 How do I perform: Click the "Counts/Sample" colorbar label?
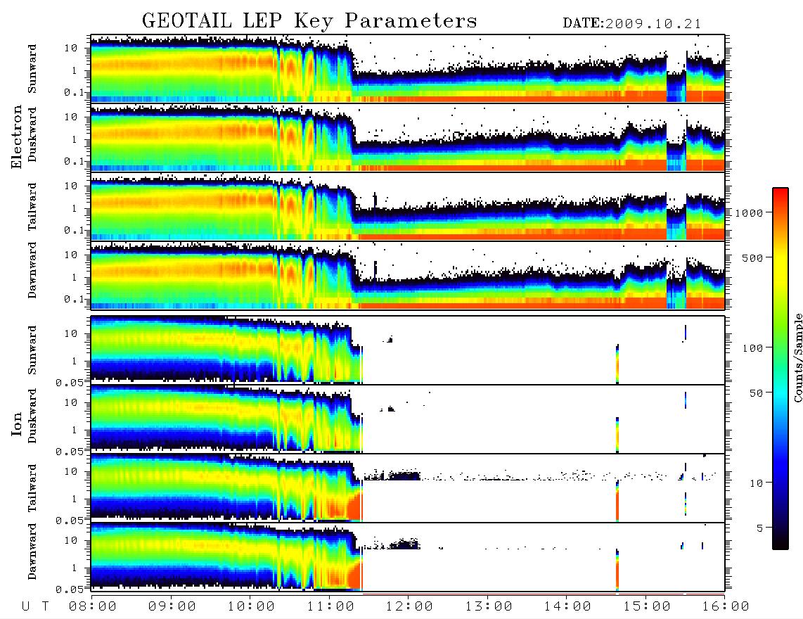pos(797,358)
